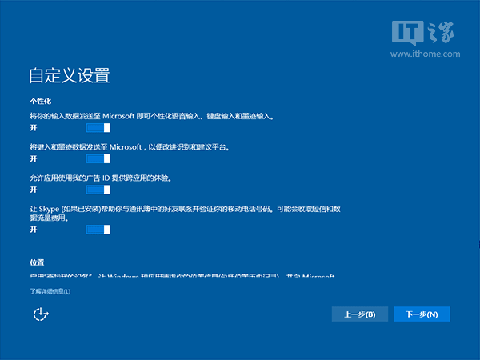Click the 开 label of the Skype toggle

pyautogui.click(x=34, y=230)
